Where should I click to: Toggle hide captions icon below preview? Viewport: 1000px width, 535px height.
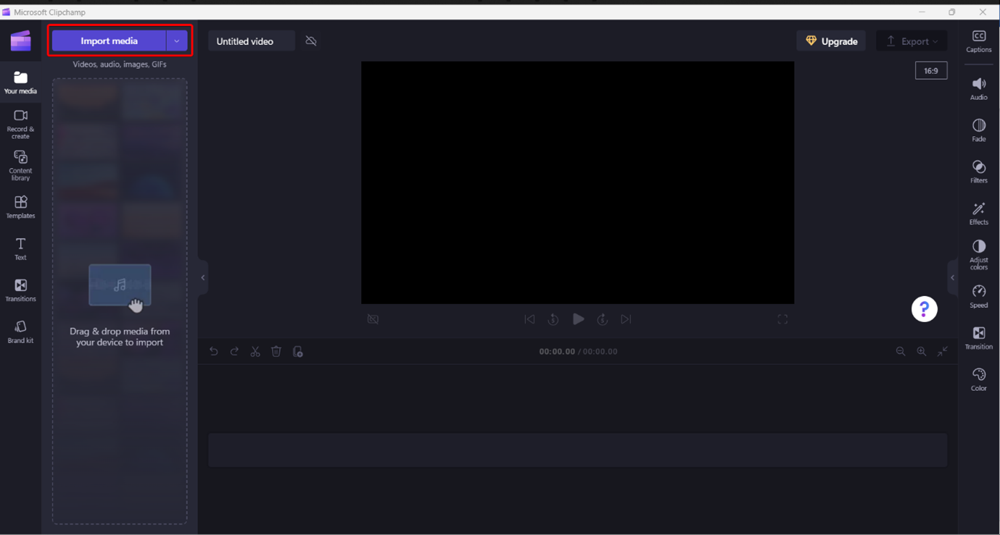click(x=373, y=319)
